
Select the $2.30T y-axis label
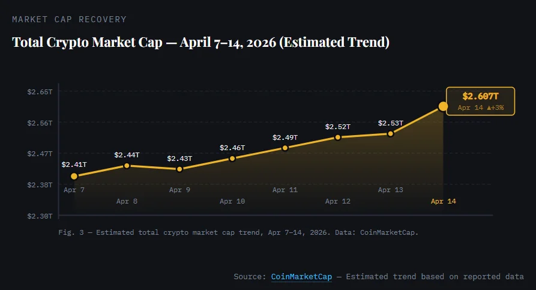tap(40, 216)
